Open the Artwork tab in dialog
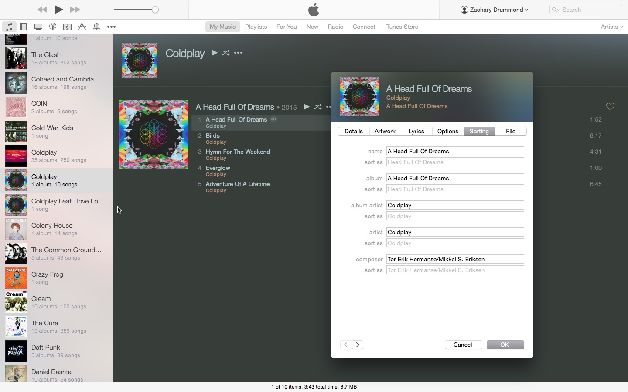Image resolution: width=628 pixels, height=392 pixels. point(385,131)
